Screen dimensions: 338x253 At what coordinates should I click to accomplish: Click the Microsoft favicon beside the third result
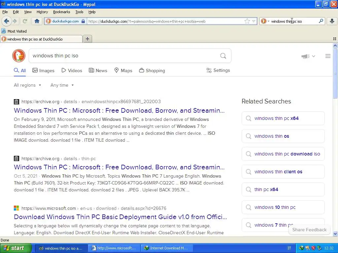pyautogui.click(x=17, y=208)
